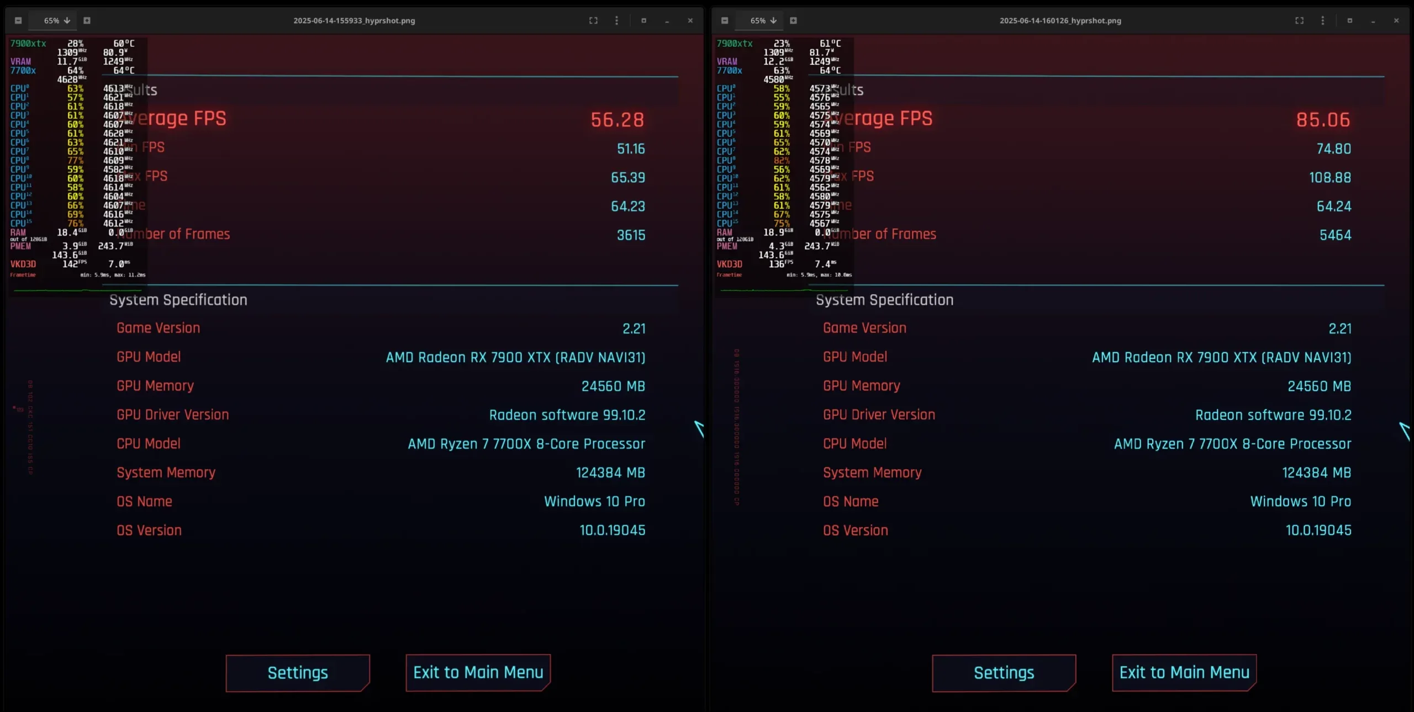Close the 155933_hyprshot.png viewer window
1414x712 pixels.
click(x=690, y=20)
